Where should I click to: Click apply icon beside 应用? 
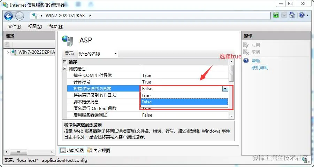(246, 45)
